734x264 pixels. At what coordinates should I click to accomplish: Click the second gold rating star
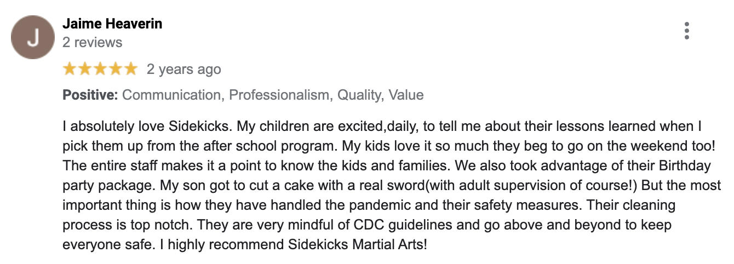[x=85, y=69]
